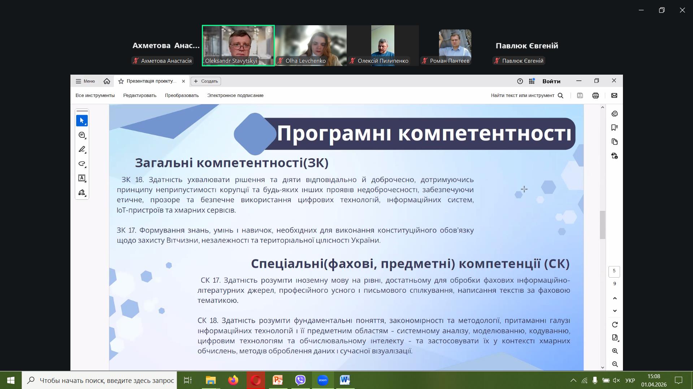Open the signature fill tool
693x389 pixels.
coord(82,193)
